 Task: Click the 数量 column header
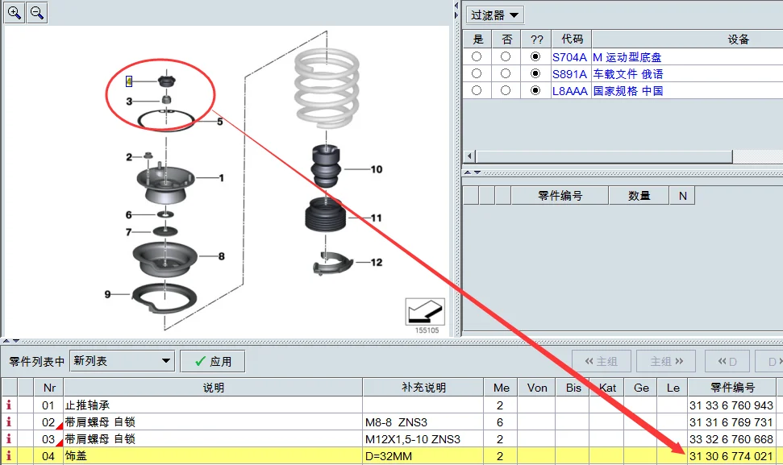(639, 196)
